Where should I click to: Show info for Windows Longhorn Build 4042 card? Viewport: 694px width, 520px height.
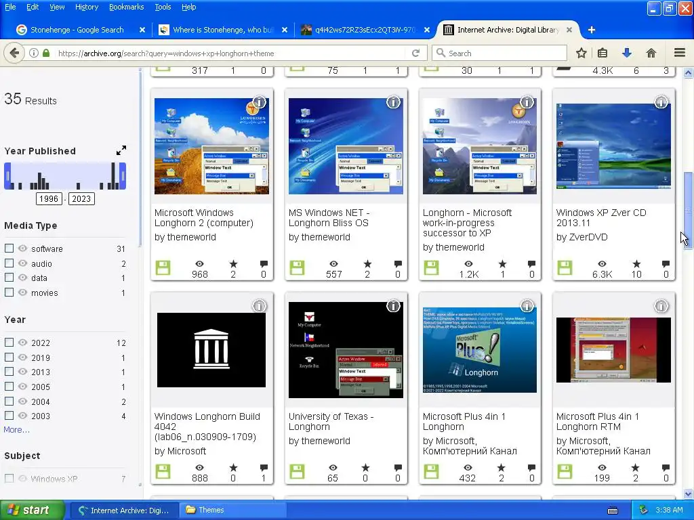tap(259, 305)
